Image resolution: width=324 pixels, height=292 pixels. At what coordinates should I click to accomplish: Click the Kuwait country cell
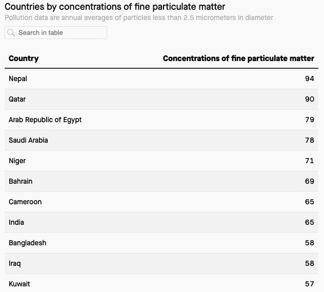[x=19, y=284]
